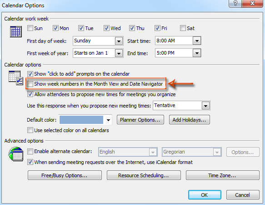The image size is (265, 205).
Task: Click the Add Holidays button
Action: [x=190, y=120]
